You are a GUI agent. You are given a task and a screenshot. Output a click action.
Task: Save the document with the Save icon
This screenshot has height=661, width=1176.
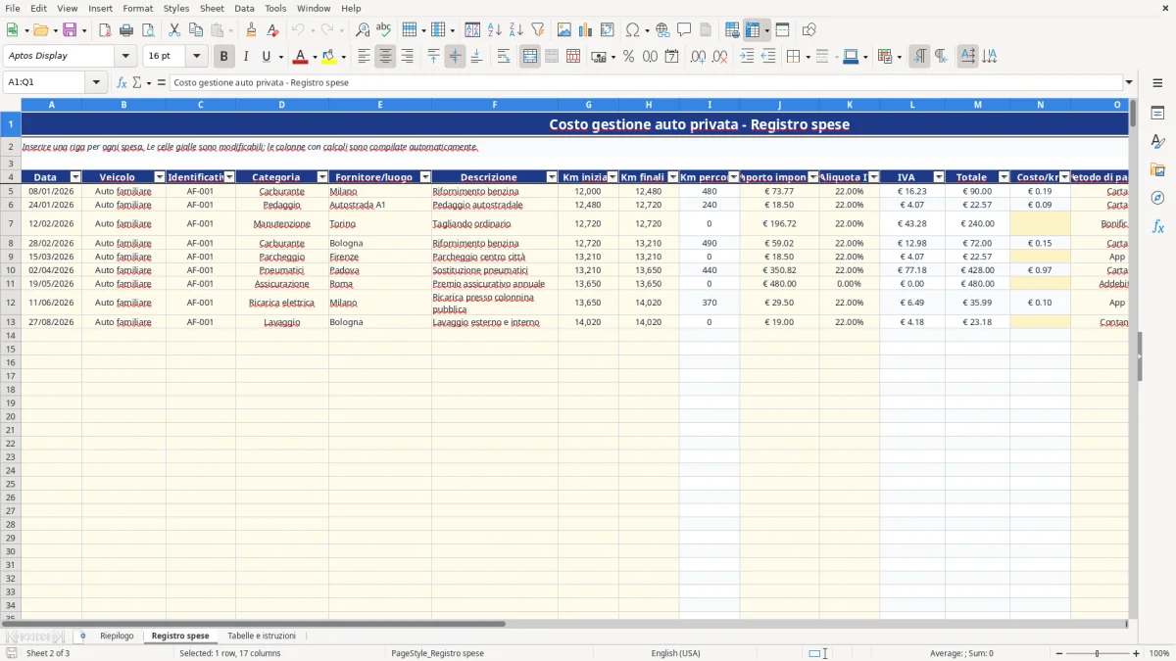(70, 30)
